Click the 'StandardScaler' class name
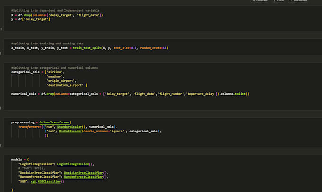Image resolution: width=322 pixels, height=192 pixels. coord(70,127)
